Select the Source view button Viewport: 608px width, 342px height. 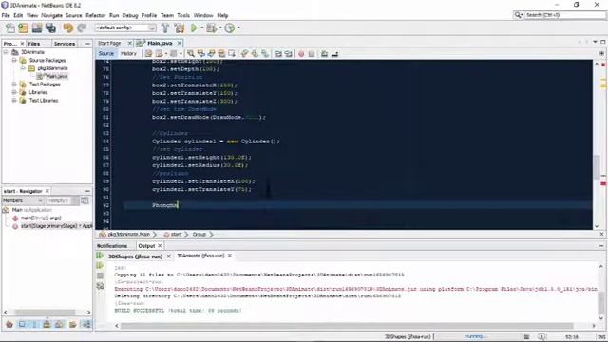click(x=105, y=54)
